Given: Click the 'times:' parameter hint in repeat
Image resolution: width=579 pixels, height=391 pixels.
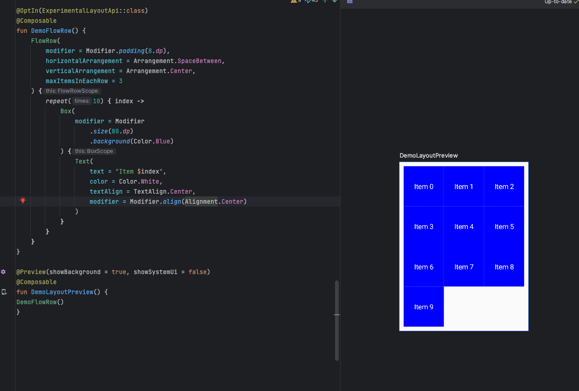Looking at the screenshot, I should (82, 101).
